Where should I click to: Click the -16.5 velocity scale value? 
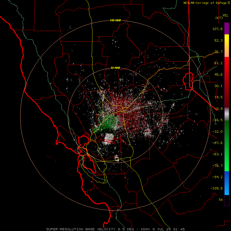point(217,120)
